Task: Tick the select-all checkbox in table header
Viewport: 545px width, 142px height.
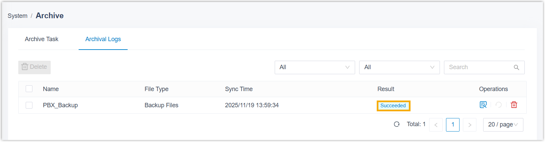Action: click(x=29, y=89)
